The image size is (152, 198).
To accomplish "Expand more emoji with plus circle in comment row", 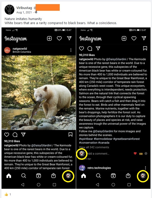I will coord(146,154).
